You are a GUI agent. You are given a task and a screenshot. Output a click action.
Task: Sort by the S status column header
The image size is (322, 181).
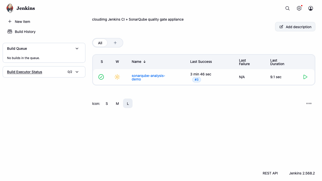point(102,62)
